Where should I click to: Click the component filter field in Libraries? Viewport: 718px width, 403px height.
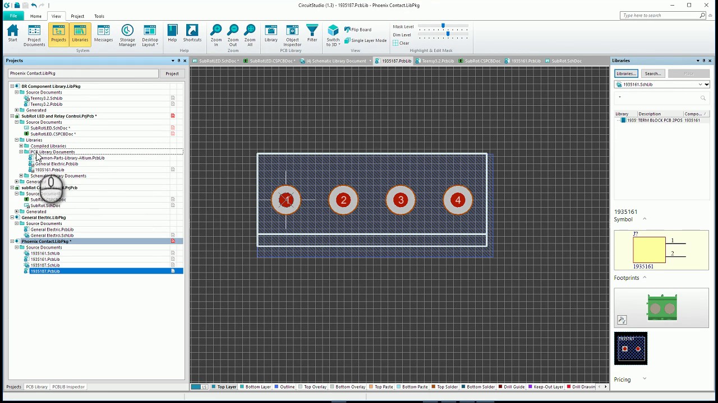661,97
